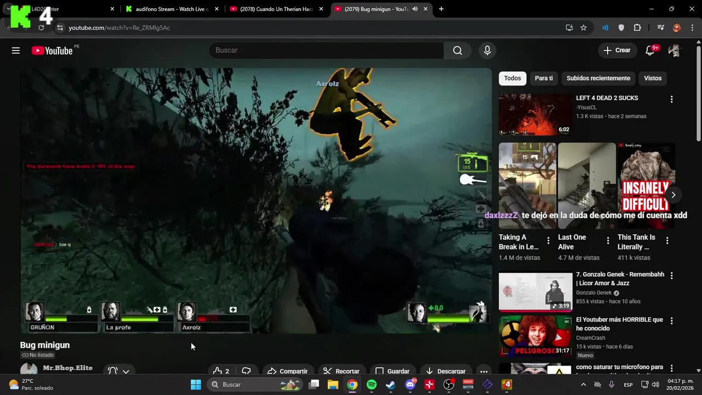Go to the YouTube home logo

(x=52, y=50)
